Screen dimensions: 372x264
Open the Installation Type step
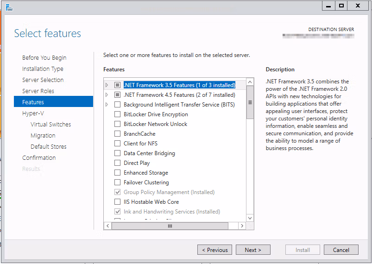coord(43,69)
